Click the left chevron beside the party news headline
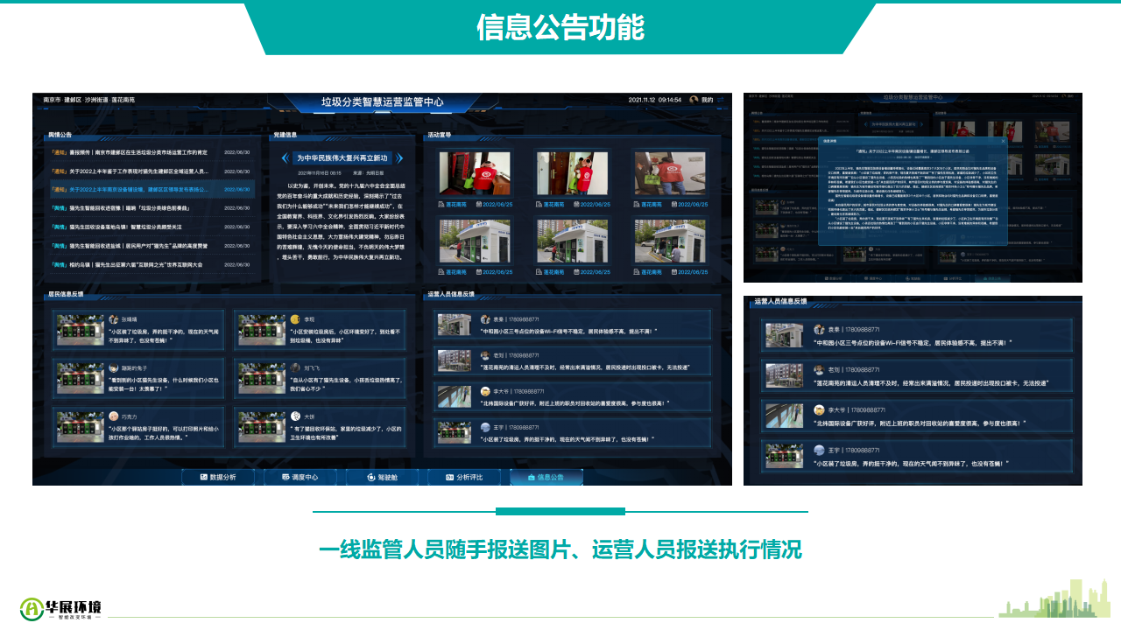Viewport: 1121px width, 630px height. pyautogui.click(x=285, y=158)
